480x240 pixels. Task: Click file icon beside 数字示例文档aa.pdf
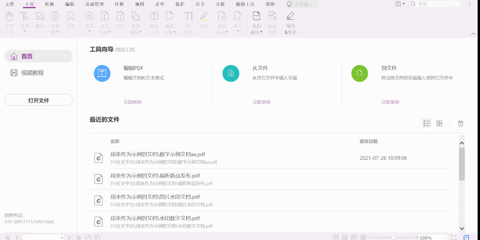click(99, 158)
